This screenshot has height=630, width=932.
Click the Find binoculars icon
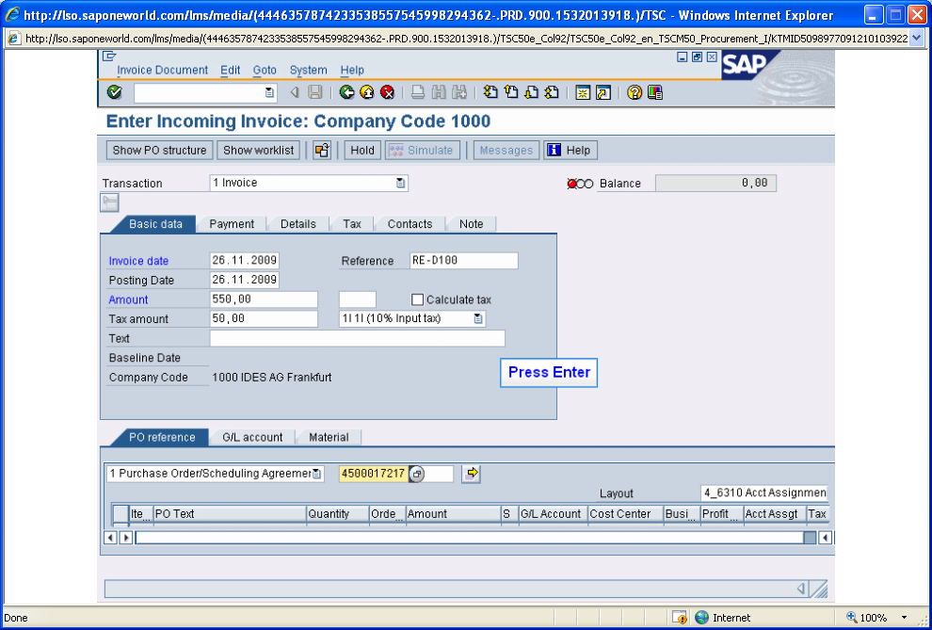point(439,92)
